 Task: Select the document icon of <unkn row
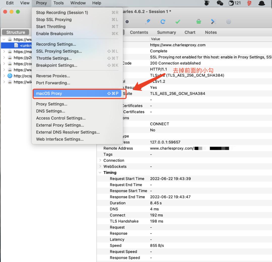[x=16, y=45]
